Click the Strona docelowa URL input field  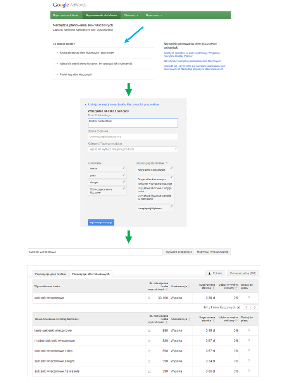click(133, 137)
